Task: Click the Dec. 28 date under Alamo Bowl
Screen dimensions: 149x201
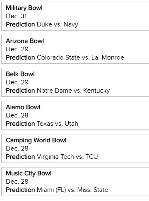Action: pyautogui.click(x=17, y=115)
